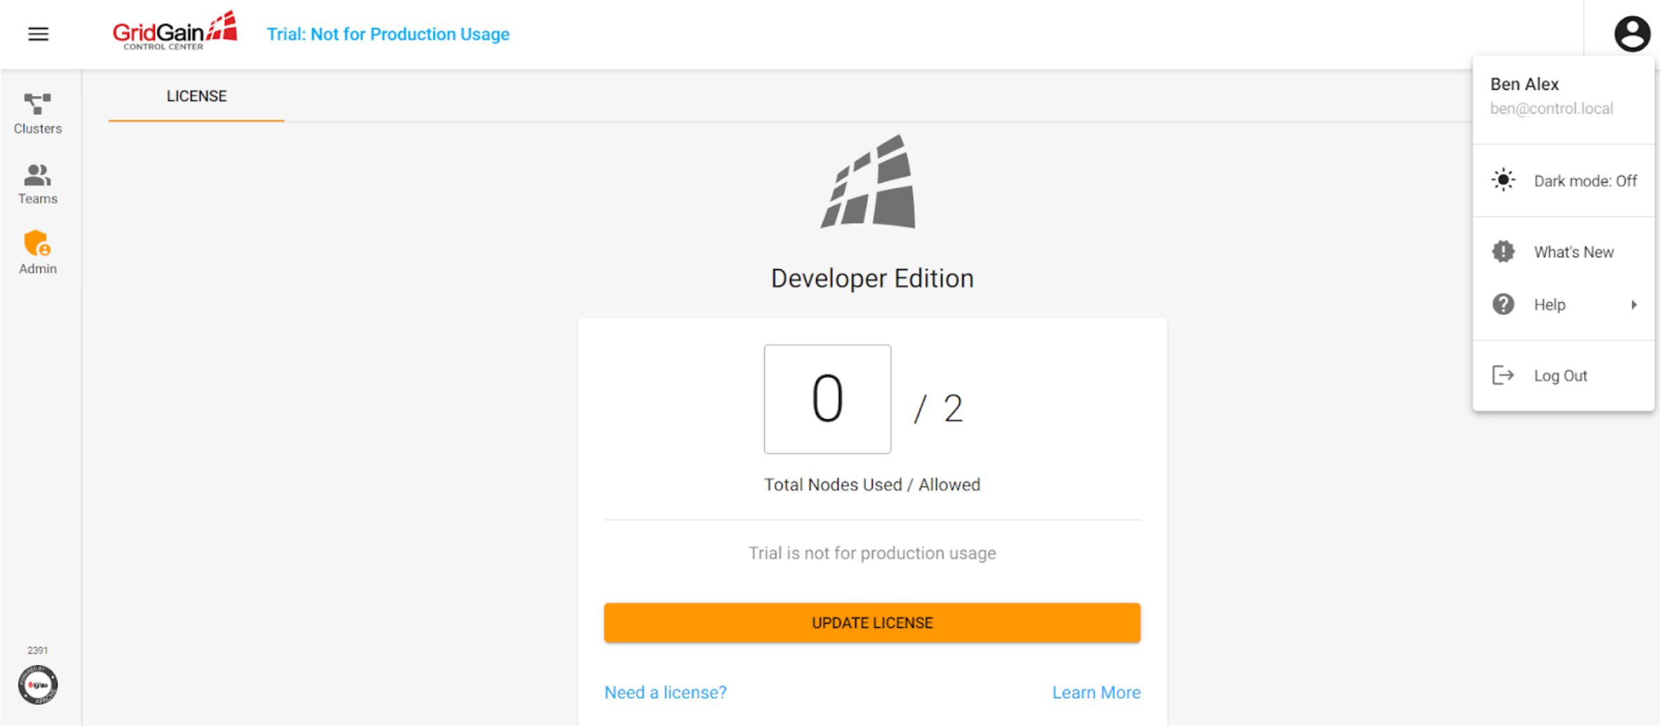This screenshot has width=1660, height=726.
Task: Open What's New menu entry
Action: coord(1563,252)
